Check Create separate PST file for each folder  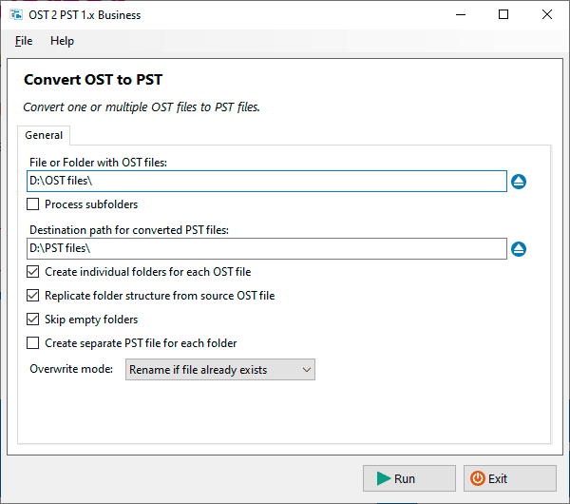(33, 343)
